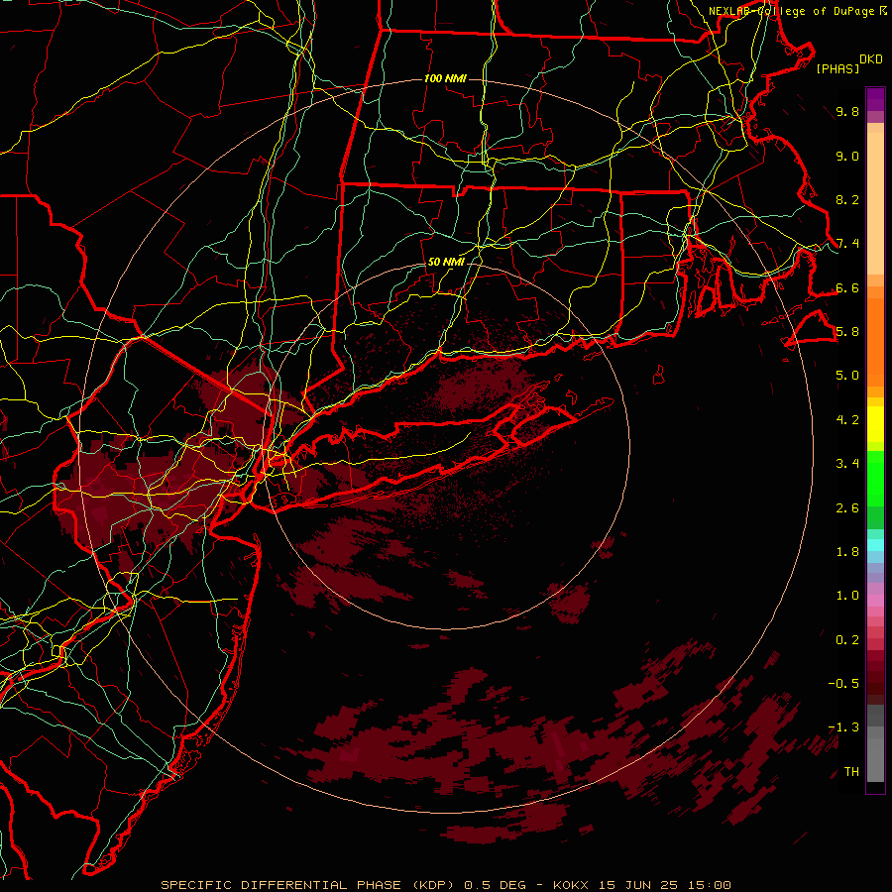The width and height of the screenshot is (892, 892).
Task: Click the "2.6" legend value
Action: click(847, 508)
